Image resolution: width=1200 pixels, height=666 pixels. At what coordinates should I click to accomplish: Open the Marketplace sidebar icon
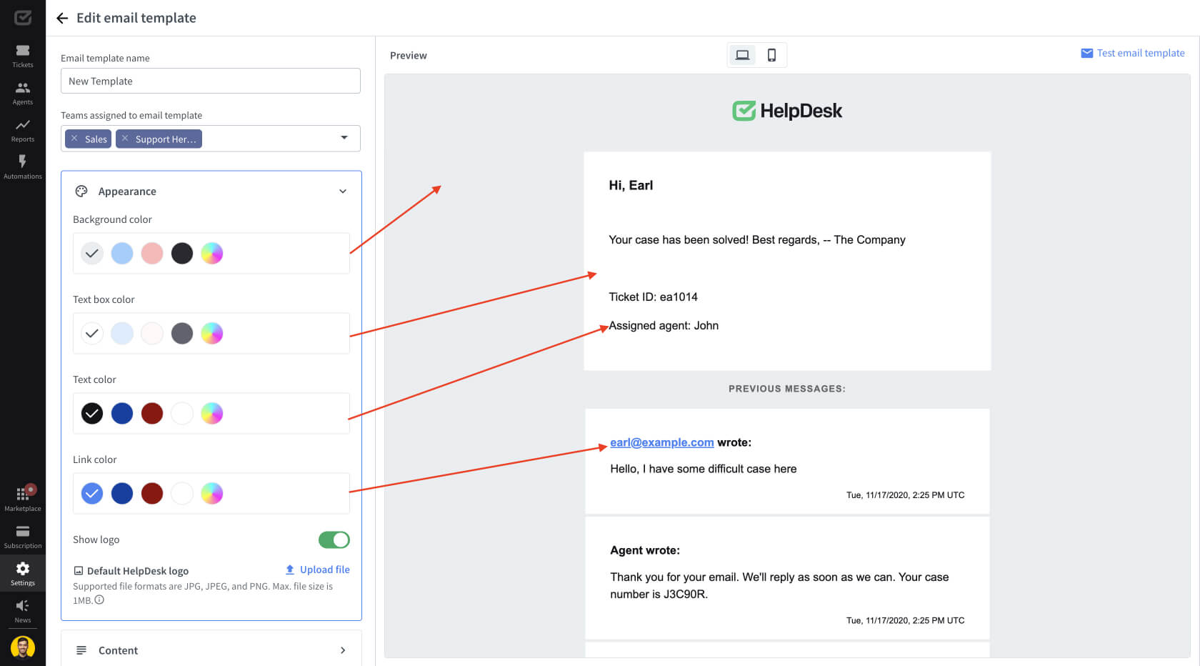[23, 499]
